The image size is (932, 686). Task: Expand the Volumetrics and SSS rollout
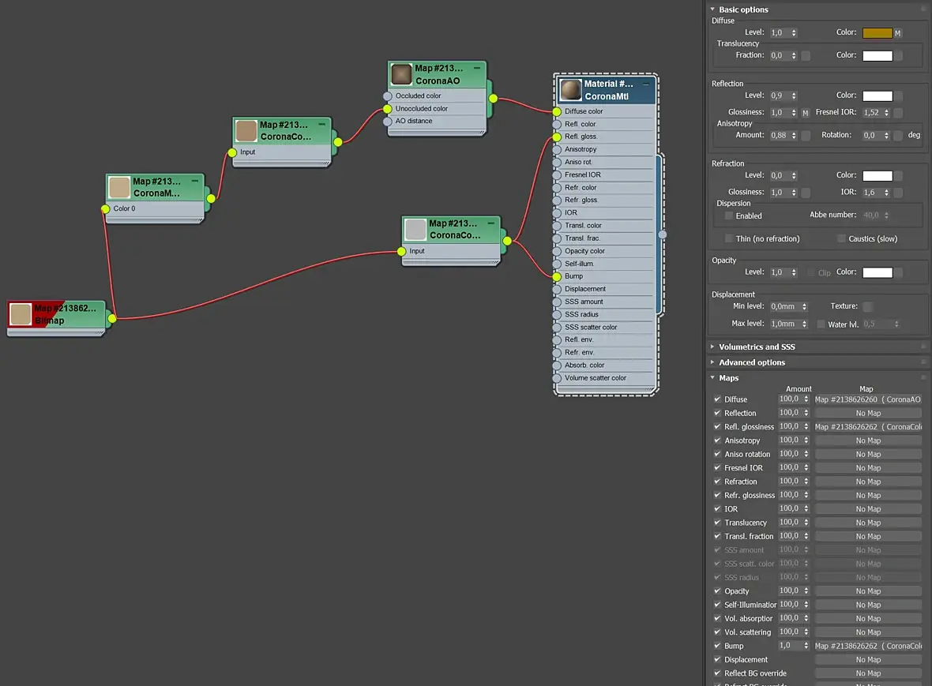[712, 347]
